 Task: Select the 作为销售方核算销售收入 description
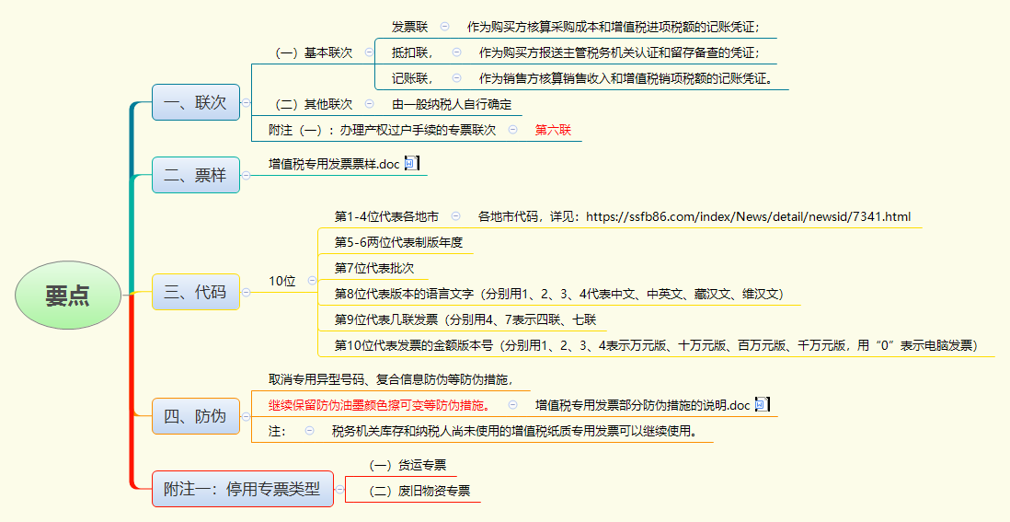coord(626,78)
